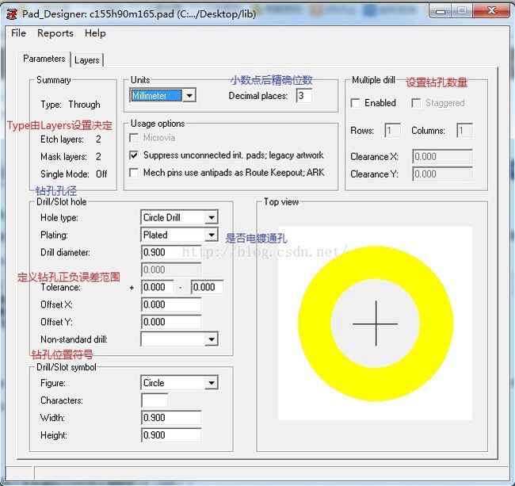515x486 pixels.
Task: Click the Offset Y input field
Action: coord(171,322)
